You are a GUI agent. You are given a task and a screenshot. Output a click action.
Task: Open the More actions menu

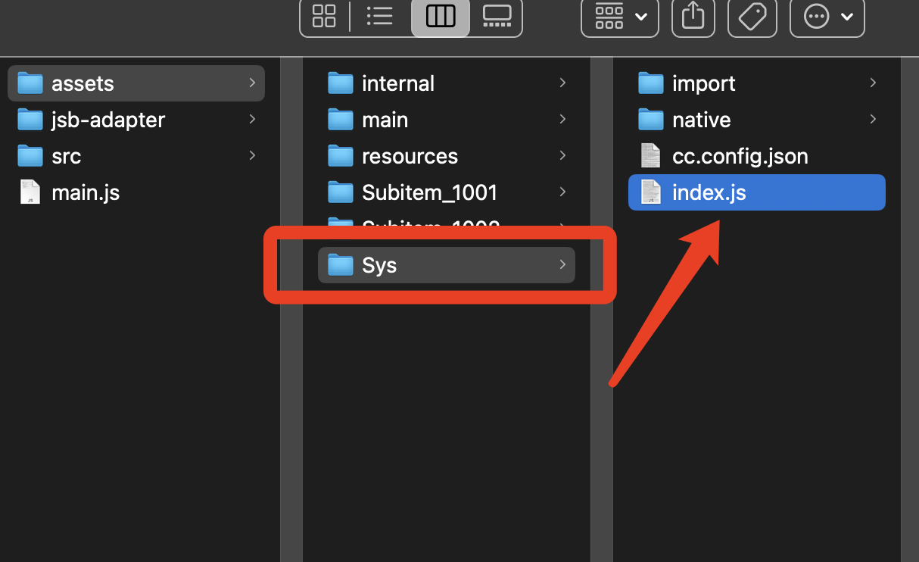827,16
